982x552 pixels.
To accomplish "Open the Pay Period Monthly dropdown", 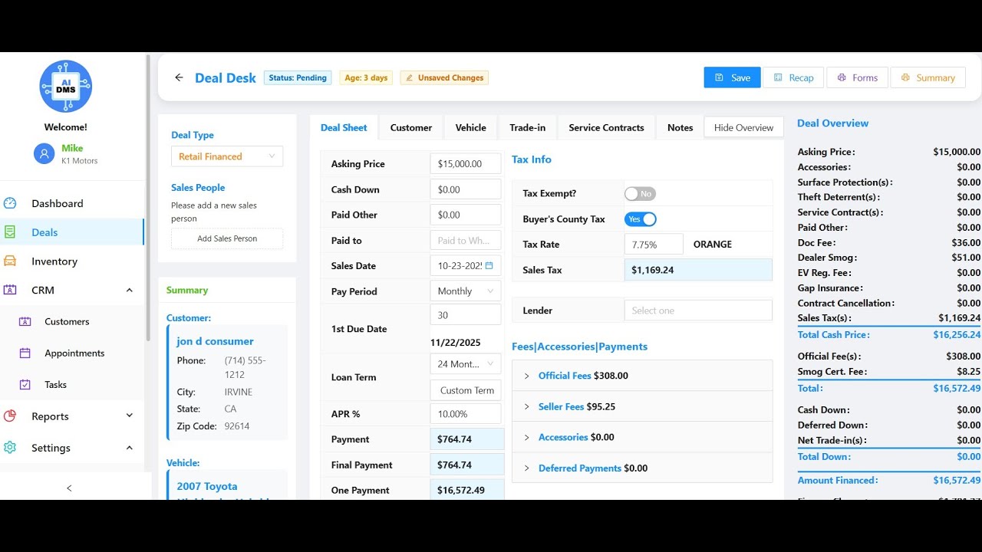I will pos(466,291).
